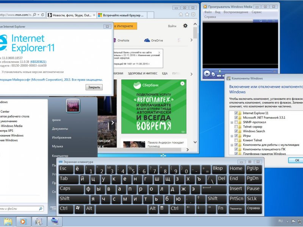Open the Файл menu in Media Player
This screenshot has height=227, width=303.
[x=208, y=12]
